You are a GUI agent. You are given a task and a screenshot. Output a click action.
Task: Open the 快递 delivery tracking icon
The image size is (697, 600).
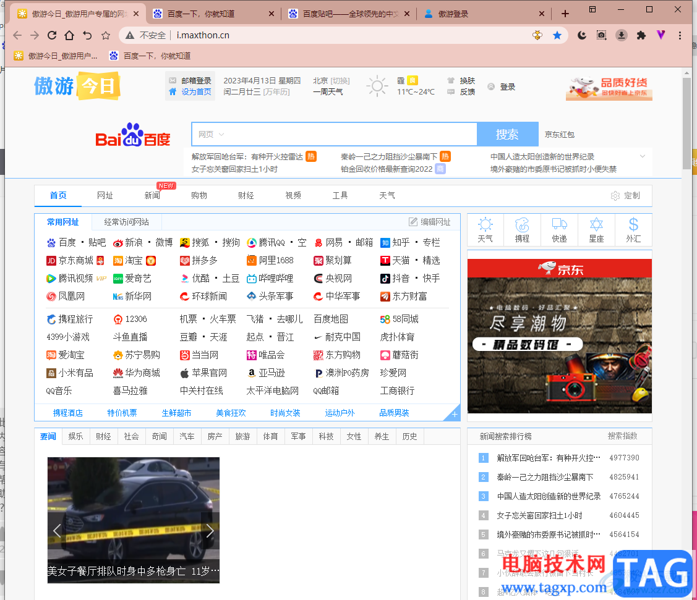pos(559,230)
